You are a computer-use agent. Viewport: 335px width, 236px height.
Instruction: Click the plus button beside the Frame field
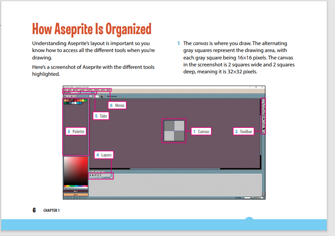[x=253, y=197]
